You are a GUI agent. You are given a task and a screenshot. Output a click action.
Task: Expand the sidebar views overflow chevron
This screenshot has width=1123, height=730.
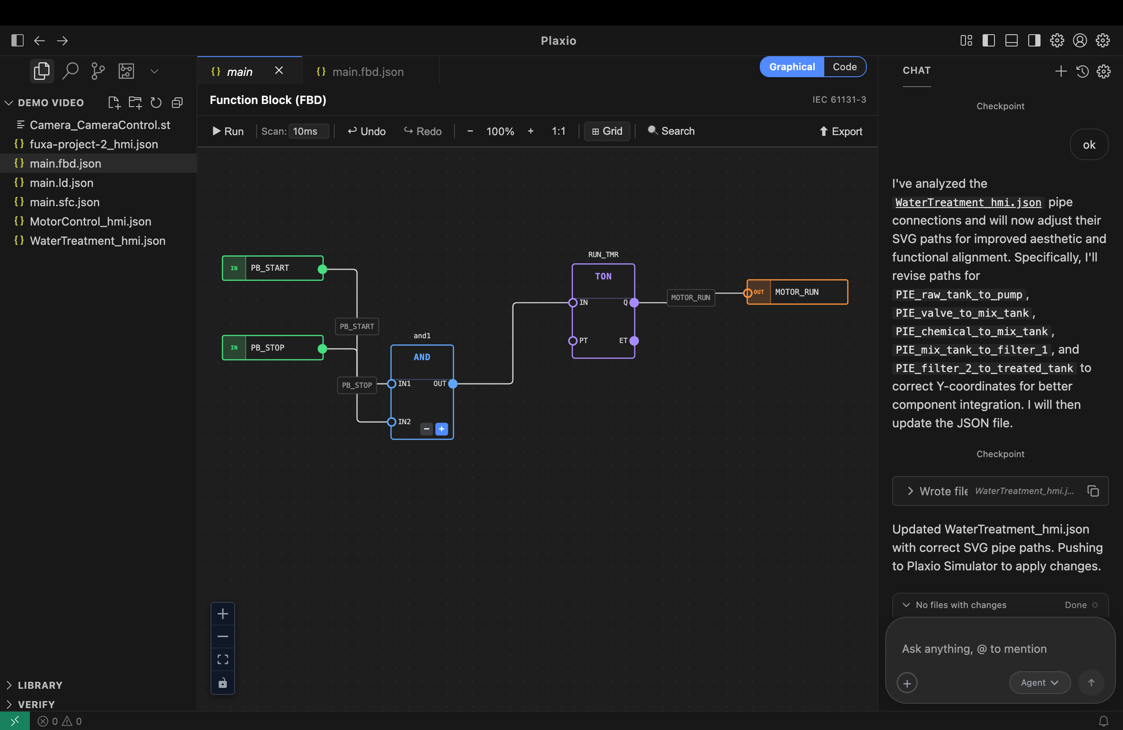pos(154,72)
